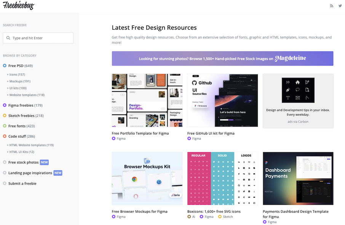Open HTML Website templates (119) subcategory
The image size is (345, 225).
(30, 145)
